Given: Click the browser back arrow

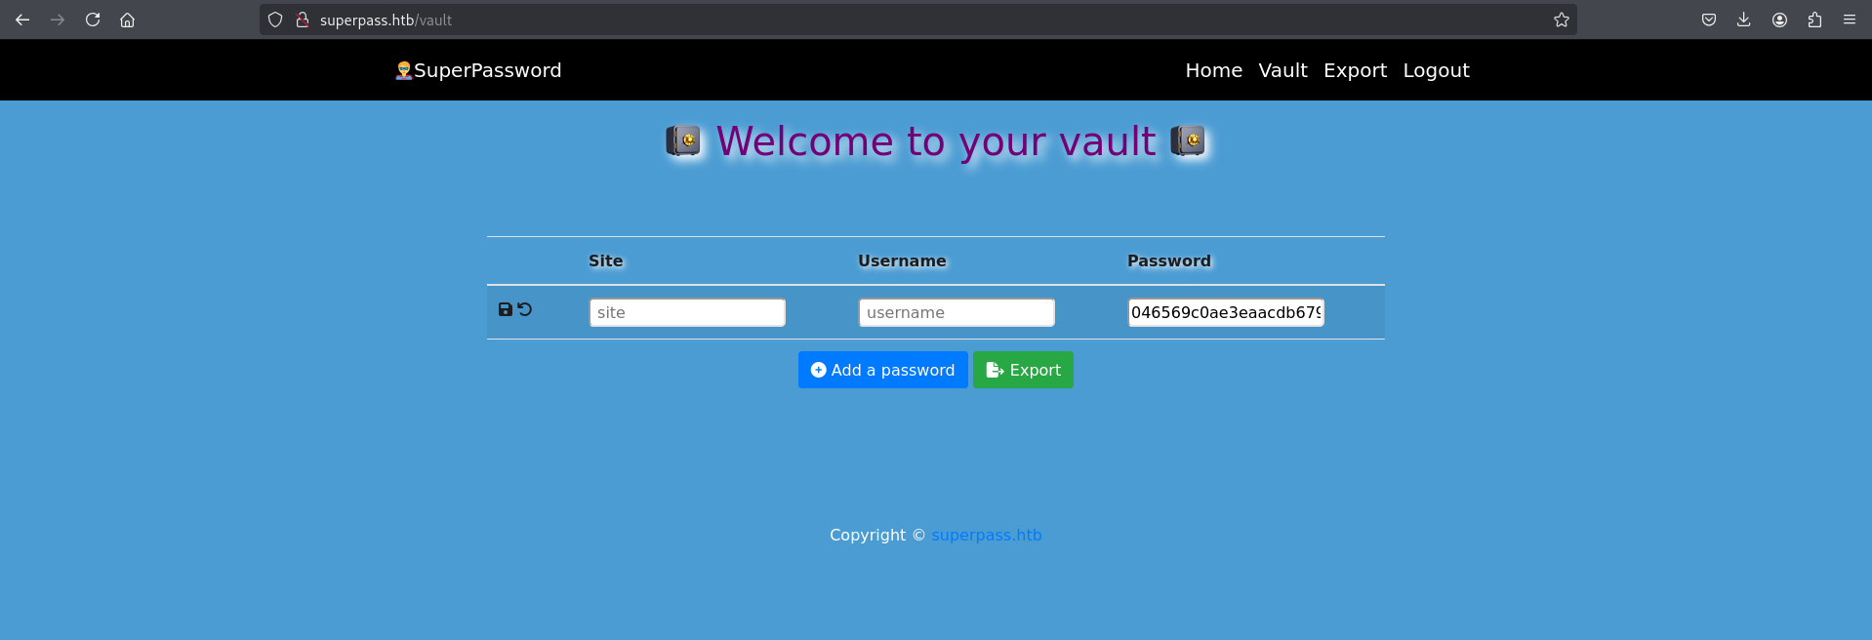Looking at the screenshot, I should (22, 20).
